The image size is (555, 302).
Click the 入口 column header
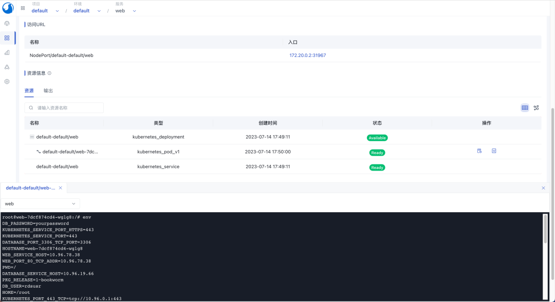click(293, 42)
